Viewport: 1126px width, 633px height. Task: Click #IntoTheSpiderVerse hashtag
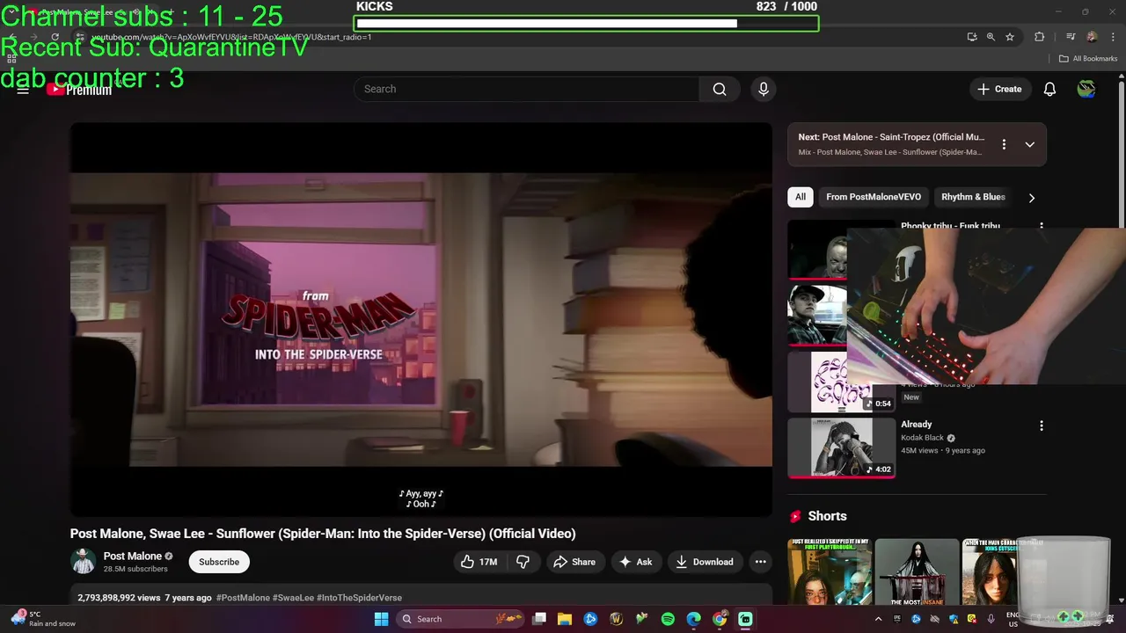tap(359, 598)
